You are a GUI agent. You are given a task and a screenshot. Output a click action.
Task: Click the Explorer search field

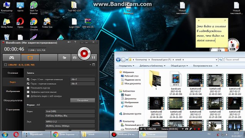[x=234, y=60]
